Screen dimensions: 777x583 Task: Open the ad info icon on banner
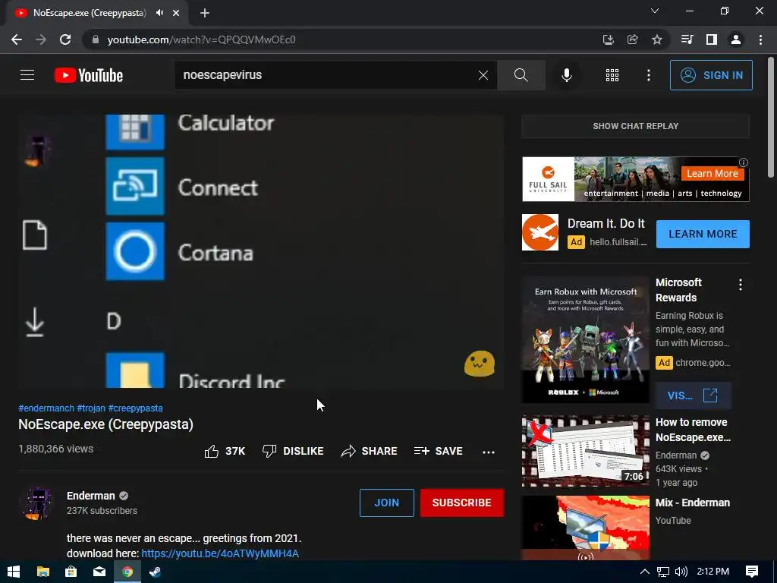(x=744, y=162)
